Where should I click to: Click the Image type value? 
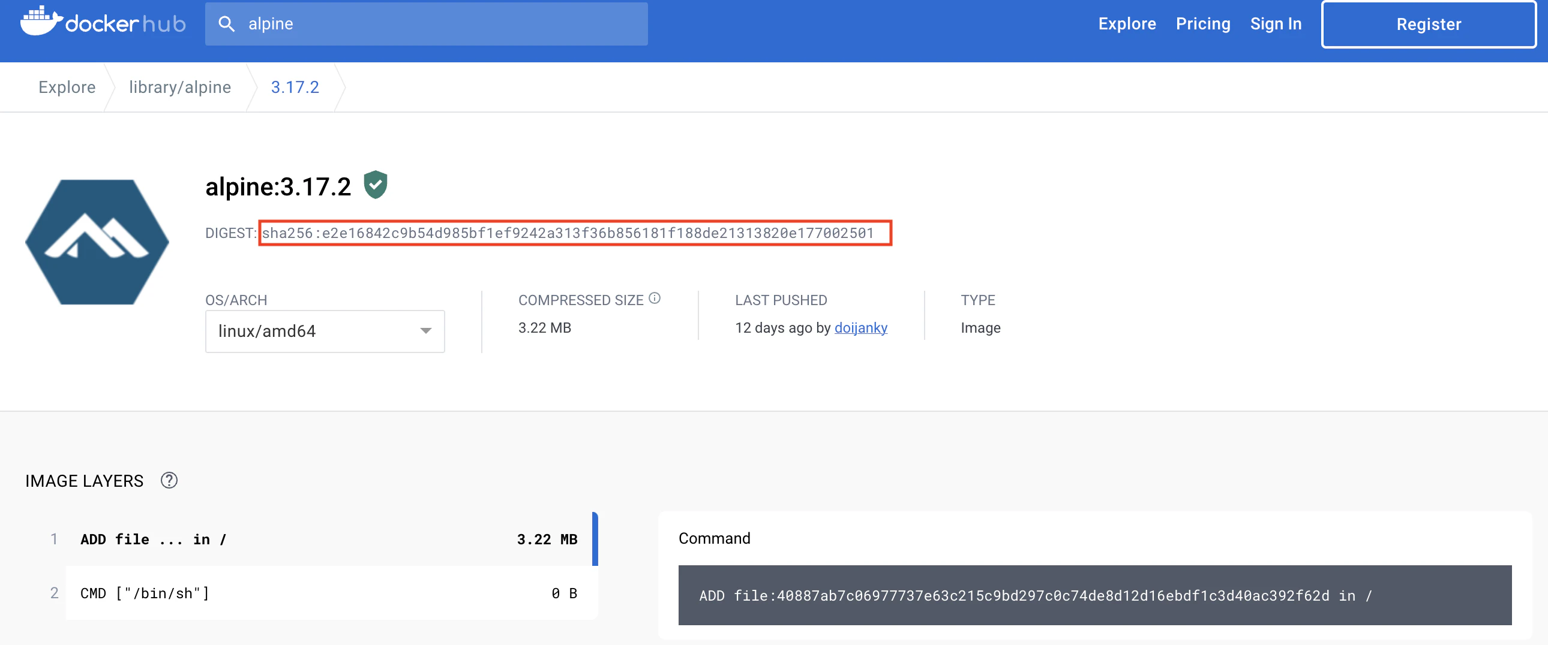980,328
